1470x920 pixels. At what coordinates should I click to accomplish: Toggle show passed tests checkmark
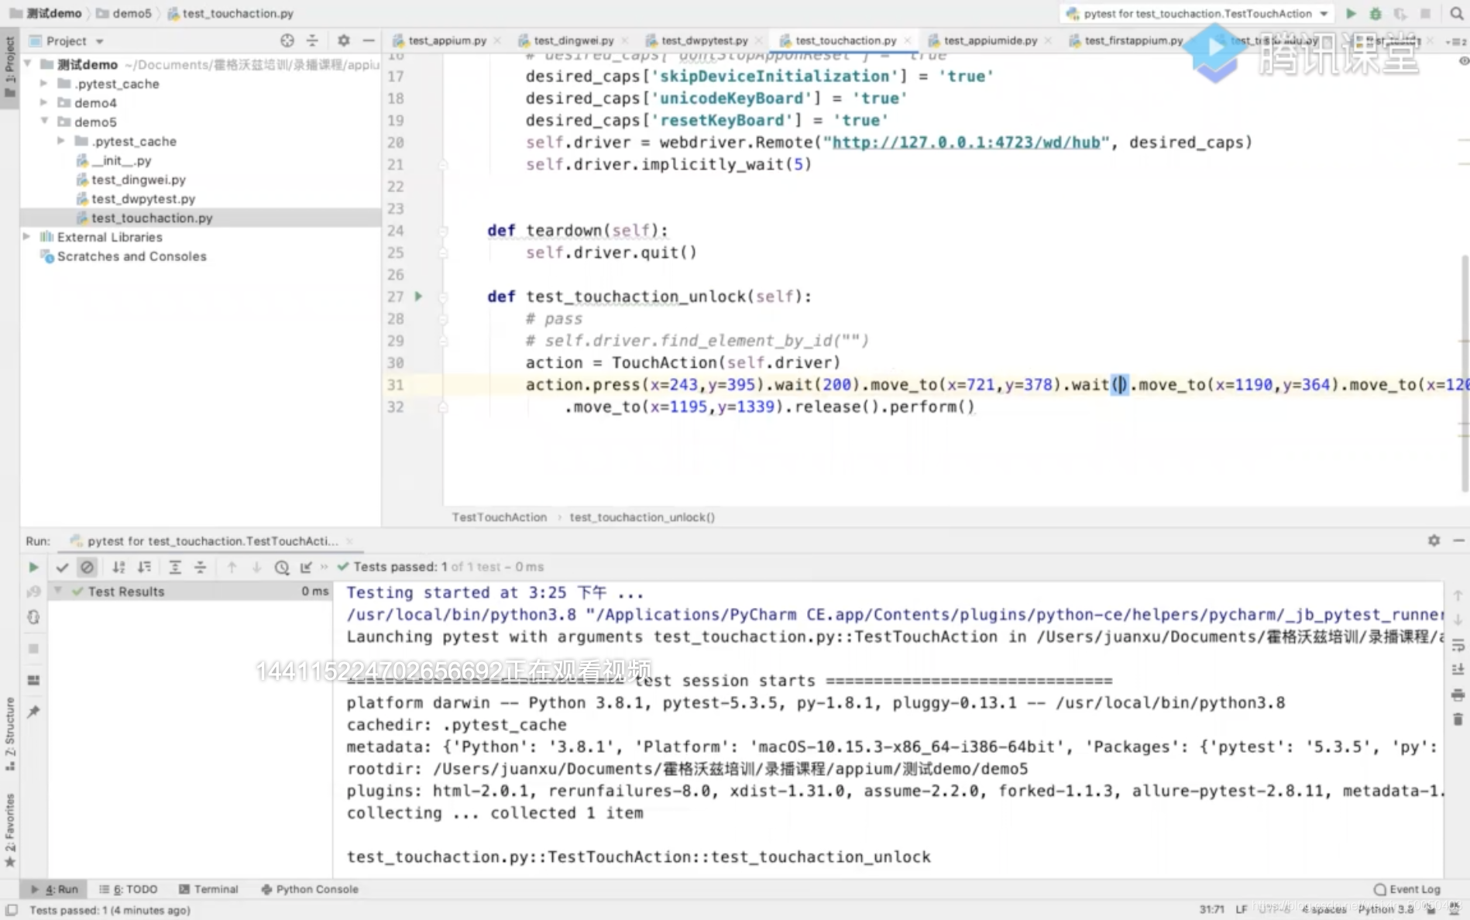point(62,567)
